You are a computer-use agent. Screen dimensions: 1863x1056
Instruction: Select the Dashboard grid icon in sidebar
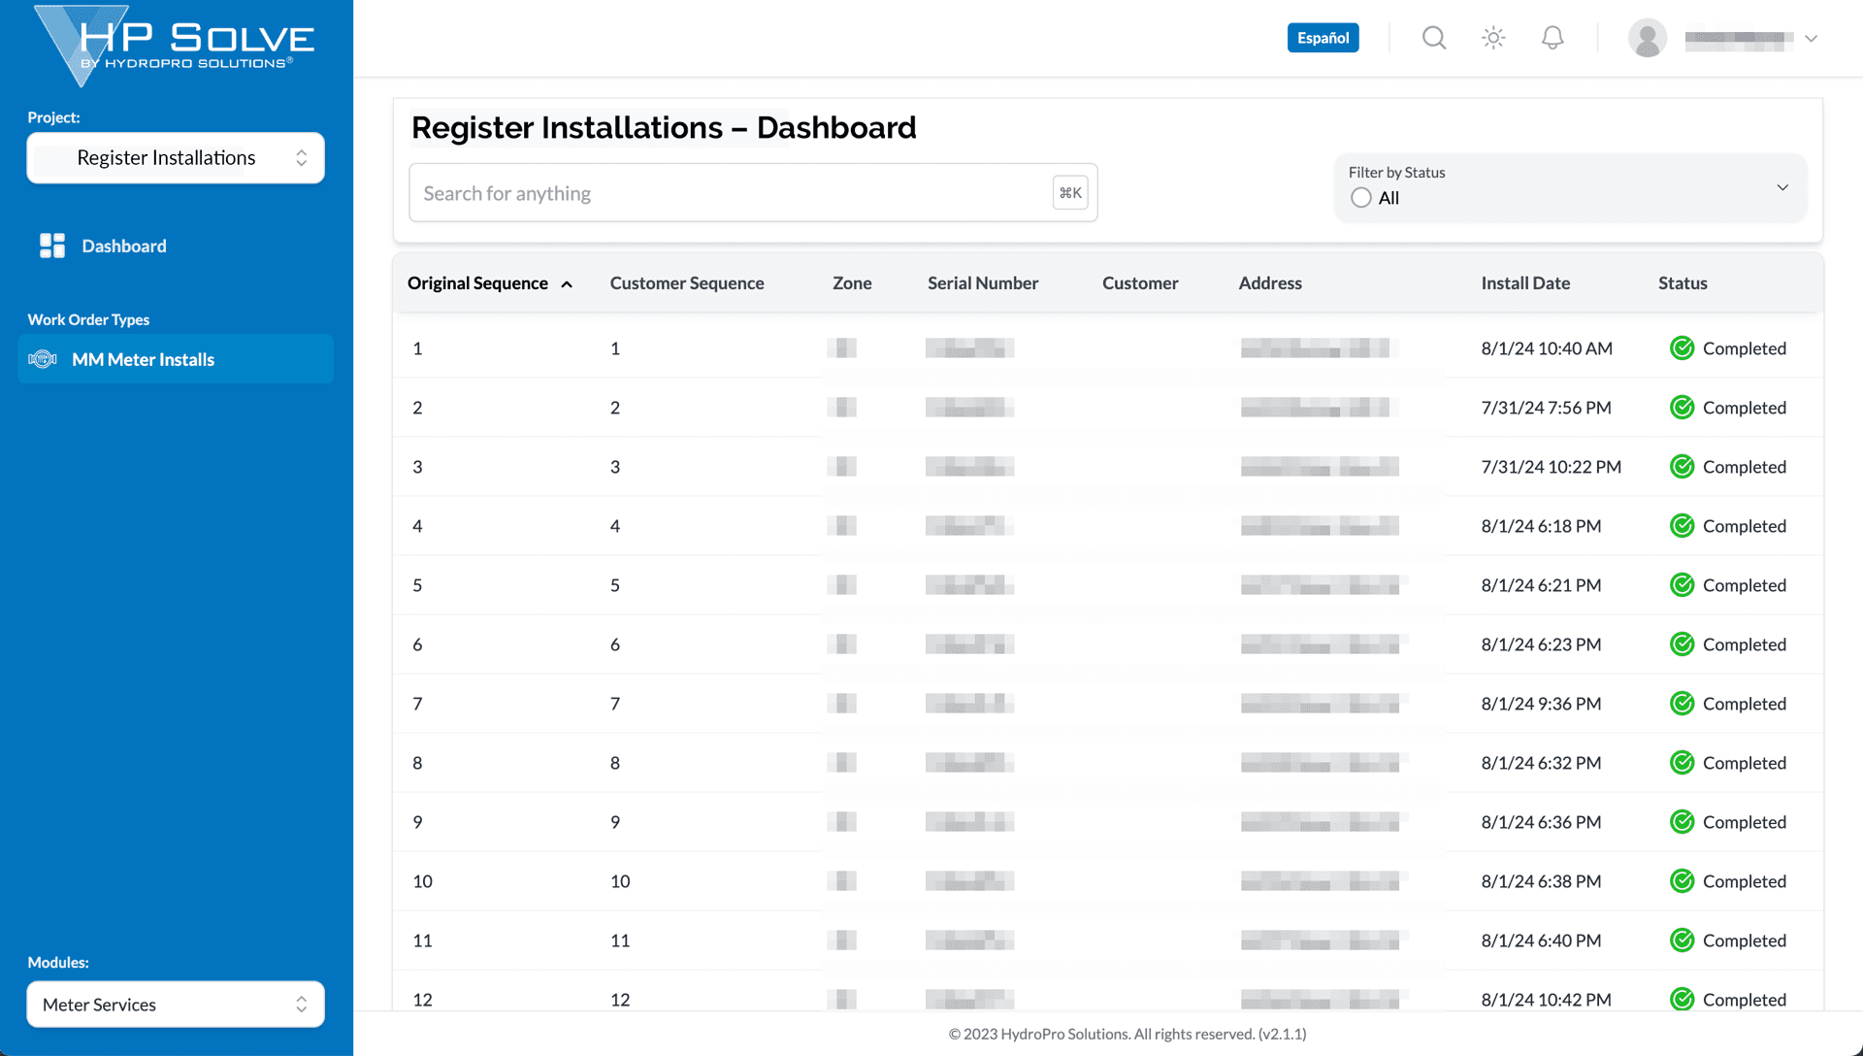click(51, 246)
